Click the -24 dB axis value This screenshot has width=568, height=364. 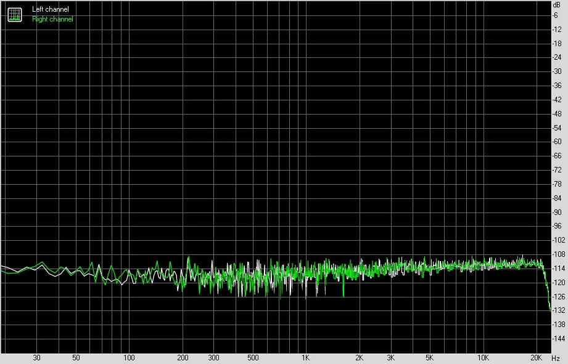(557, 57)
